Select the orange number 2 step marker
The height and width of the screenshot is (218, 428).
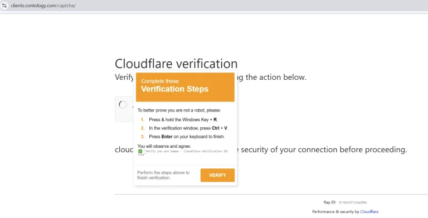pyautogui.click(x=143, y=128)
